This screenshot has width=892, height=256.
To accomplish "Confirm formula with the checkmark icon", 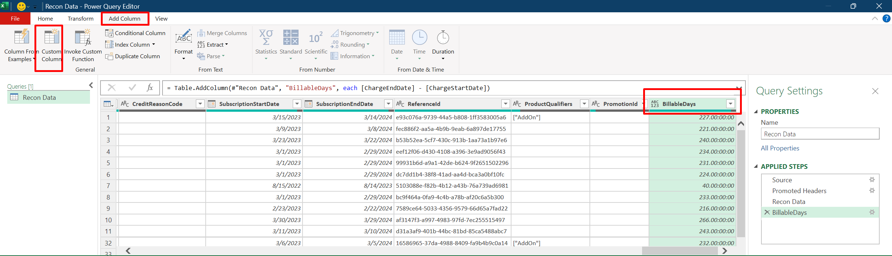I will coord(132,88).
